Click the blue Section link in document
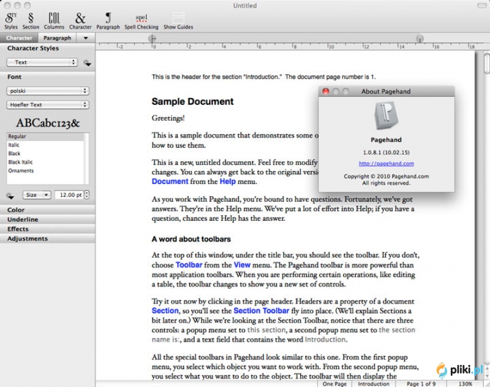The width and height of the screenshot is (490, 387). point(165,311)
